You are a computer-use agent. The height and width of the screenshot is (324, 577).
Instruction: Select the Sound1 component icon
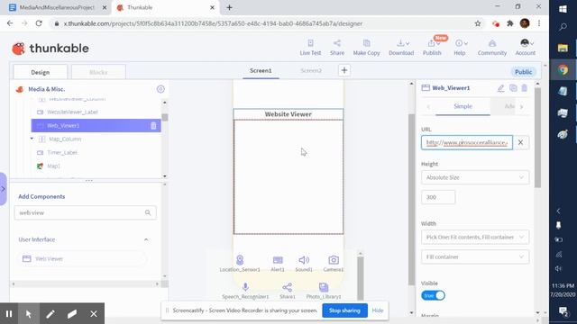pyautogui.click(x=304, y=264)
